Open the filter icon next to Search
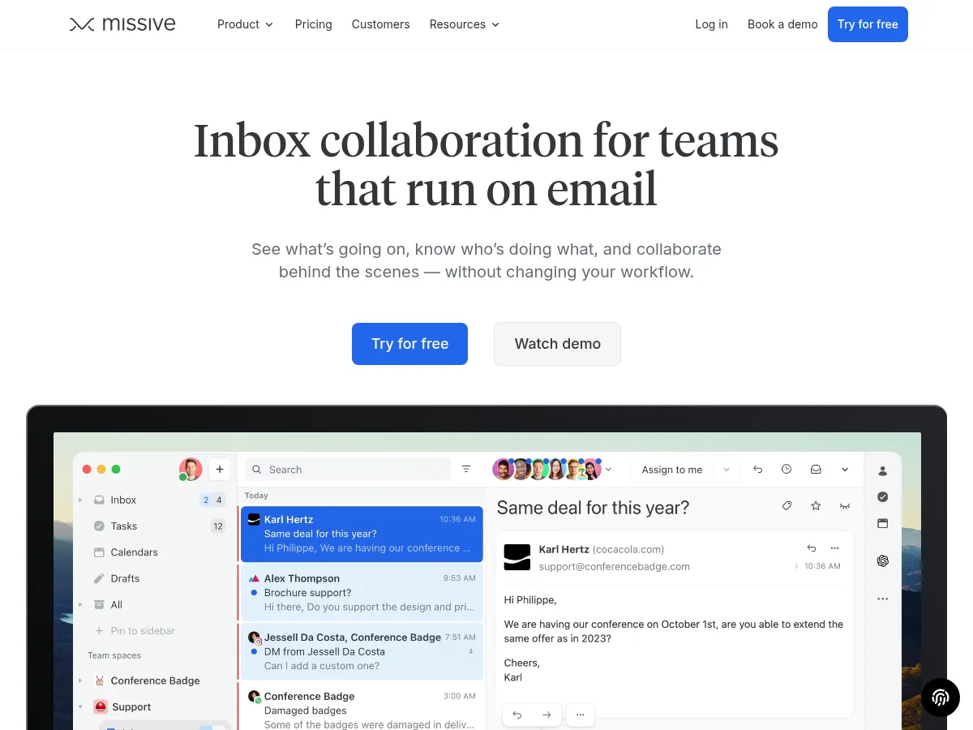 pyautogui.click(x=466, y=470)
